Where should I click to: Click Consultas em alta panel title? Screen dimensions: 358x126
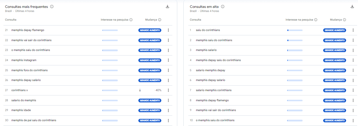[205, 7]
